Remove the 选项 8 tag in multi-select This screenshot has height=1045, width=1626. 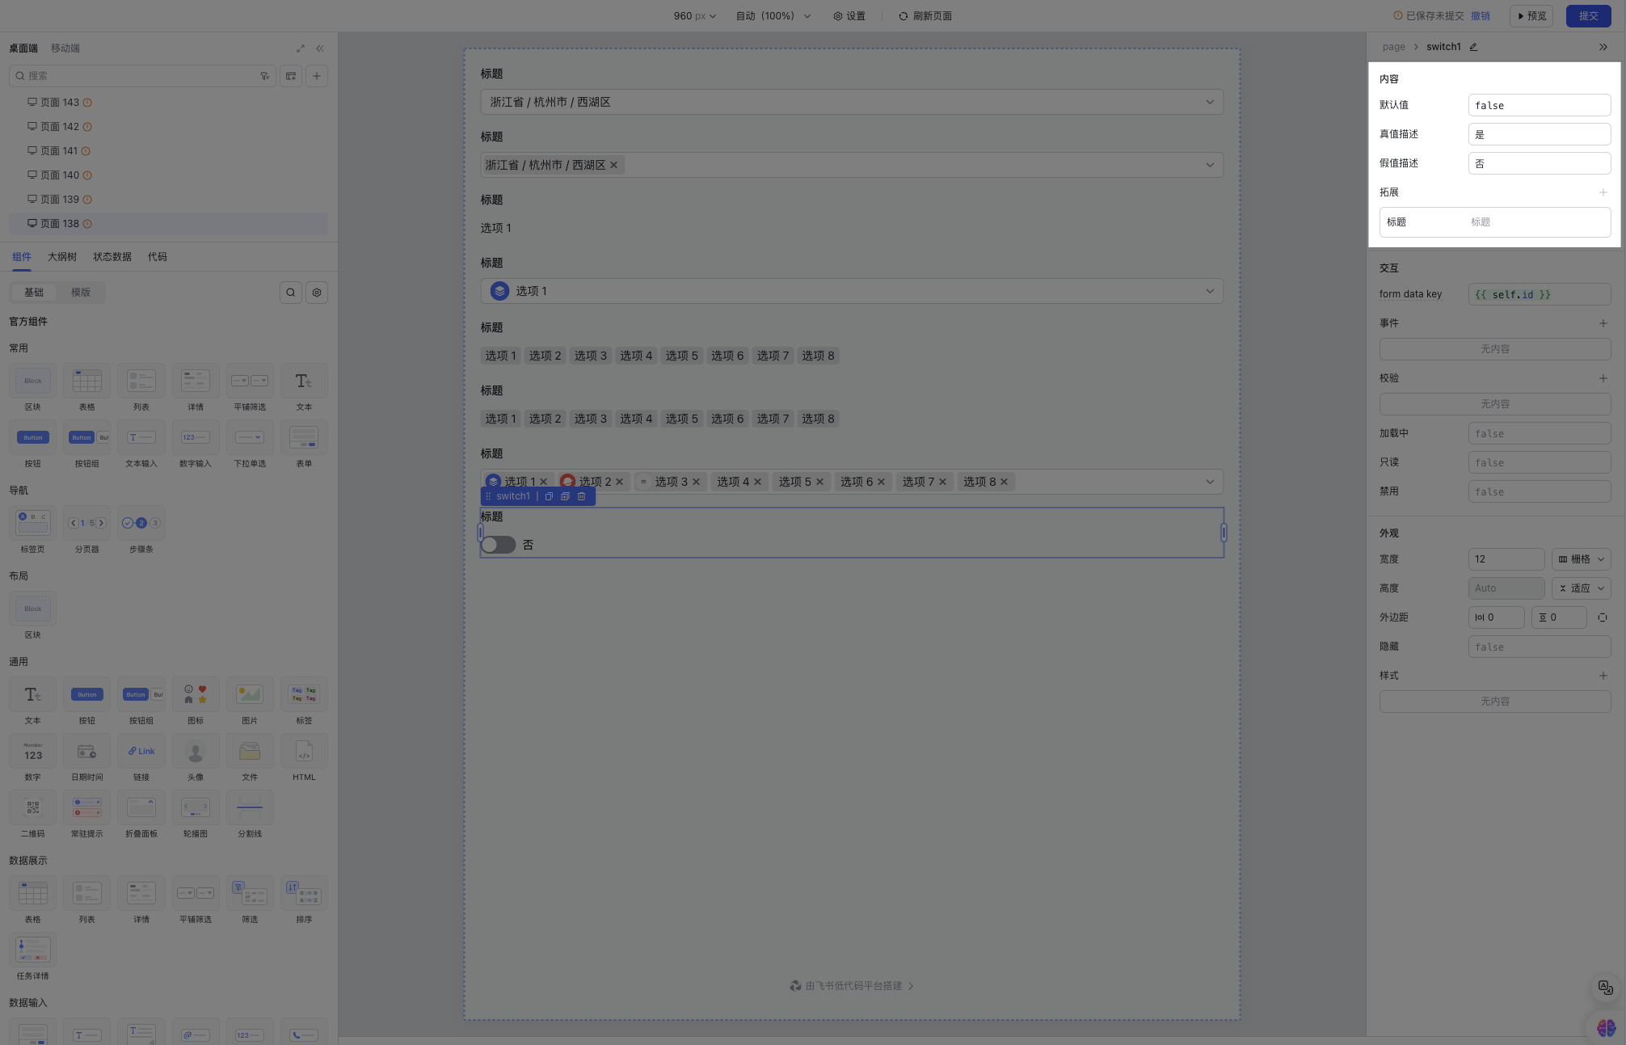1005,482
